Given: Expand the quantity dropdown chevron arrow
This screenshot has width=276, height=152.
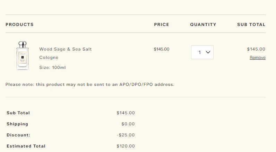Looking at the screenshot, I should coord(208,52).
